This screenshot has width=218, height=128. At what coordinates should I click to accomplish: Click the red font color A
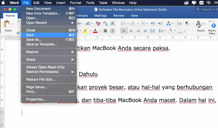click(95, 31)
